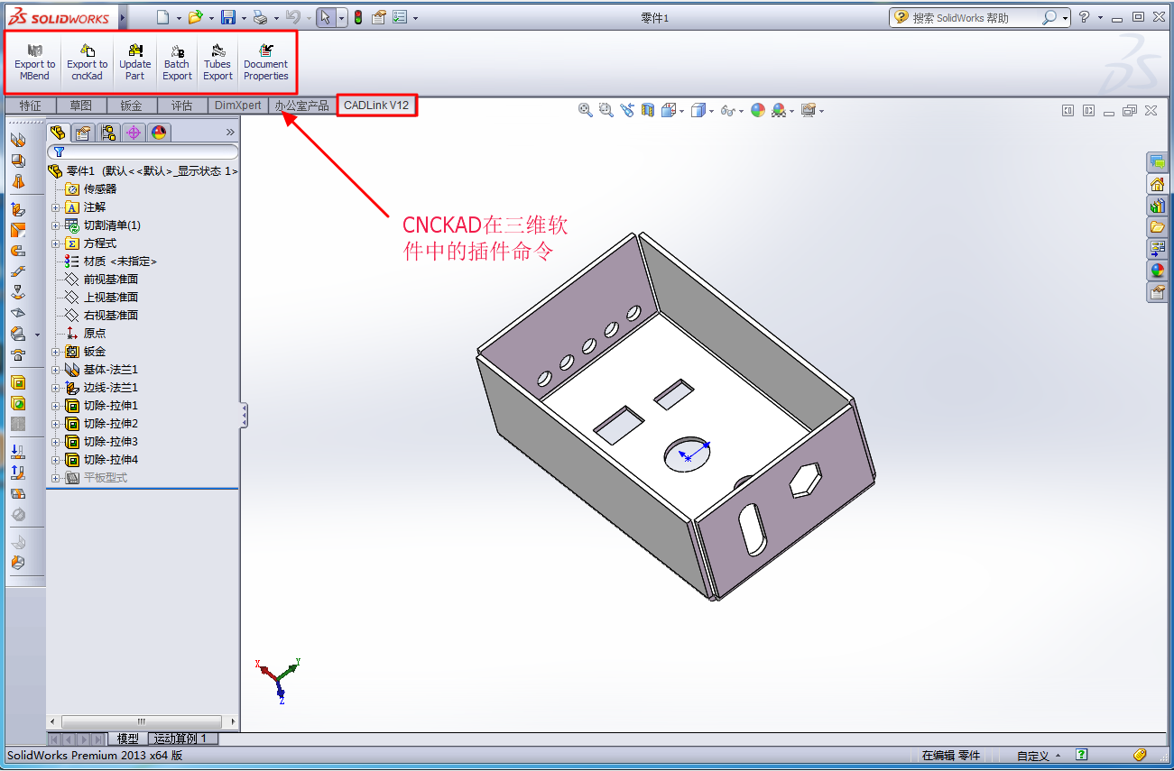Expand the 基体-法兰1 feature node
The width and height of the screenshot is (1174, 771).
pos(55,370)
